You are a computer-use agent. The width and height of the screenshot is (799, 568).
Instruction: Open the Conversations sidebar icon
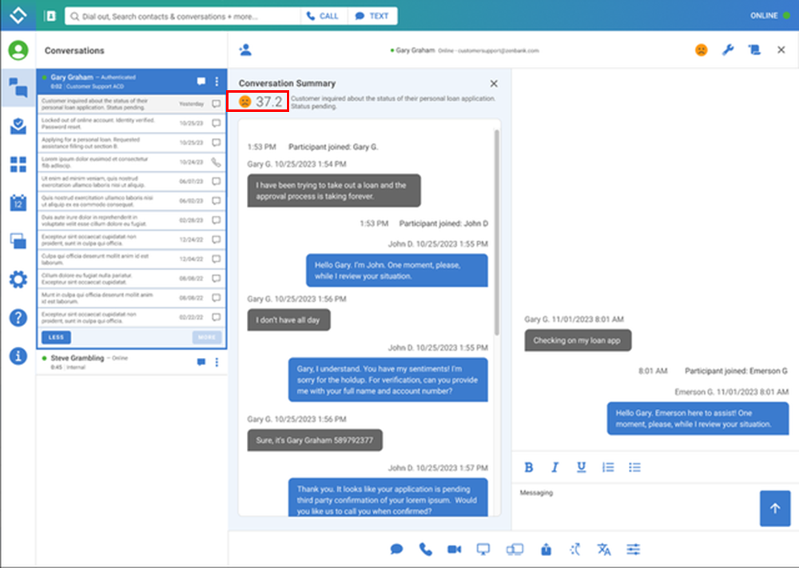[18, 87]
